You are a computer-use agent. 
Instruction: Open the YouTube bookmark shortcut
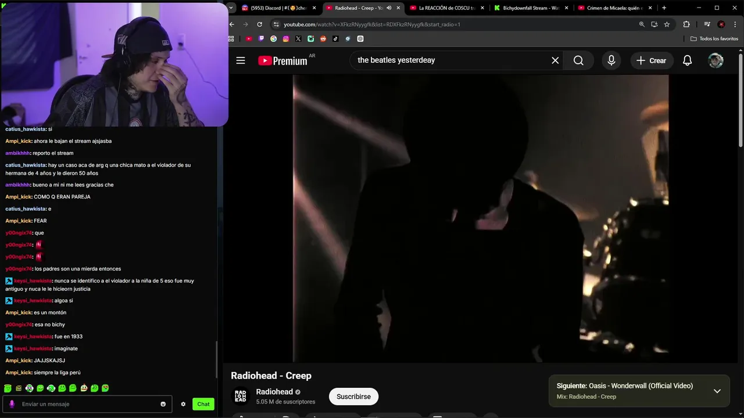coord(249,39)
